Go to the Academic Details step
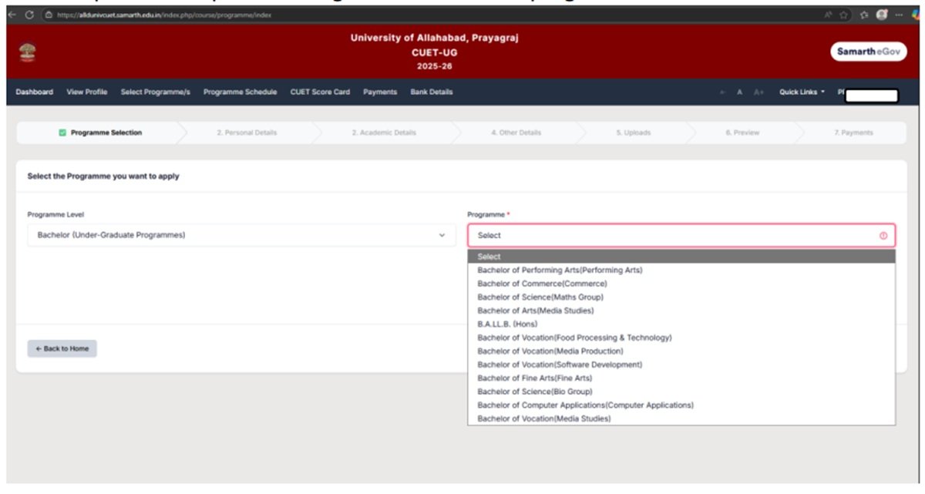This screenshot has width=925, height=494. (x=384, y=133)
